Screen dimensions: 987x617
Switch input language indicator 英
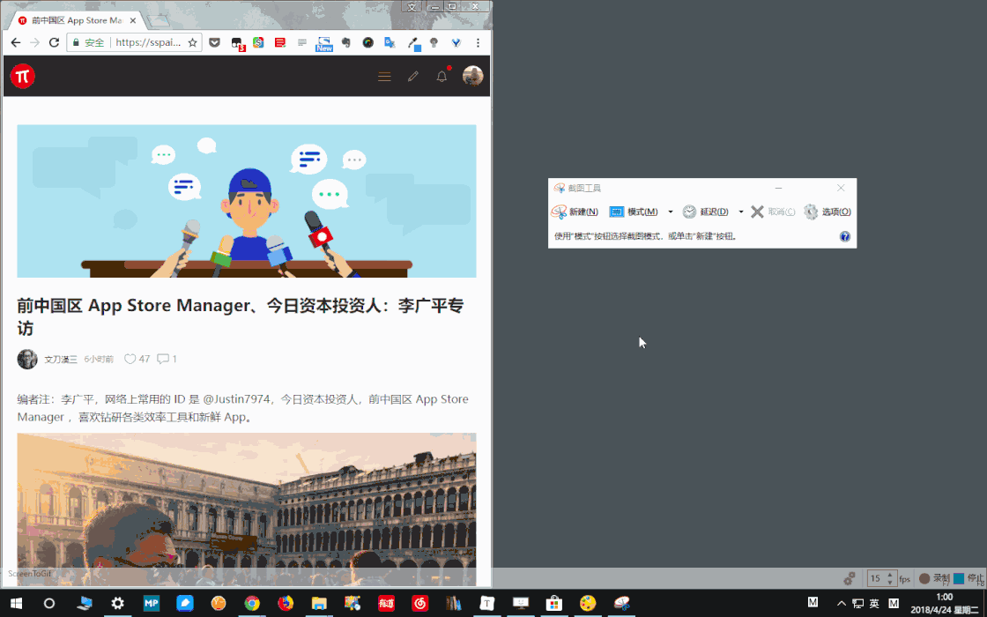point(874,603)
